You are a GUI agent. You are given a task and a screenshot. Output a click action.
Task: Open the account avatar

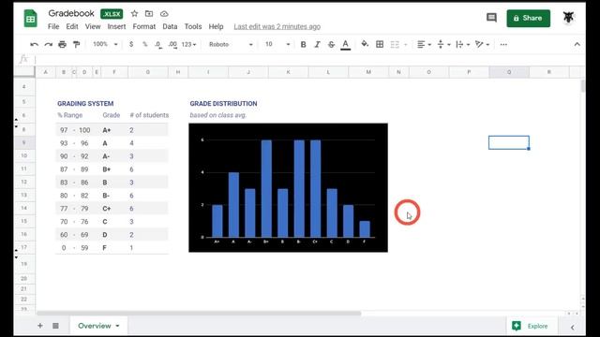click(569, 17)
